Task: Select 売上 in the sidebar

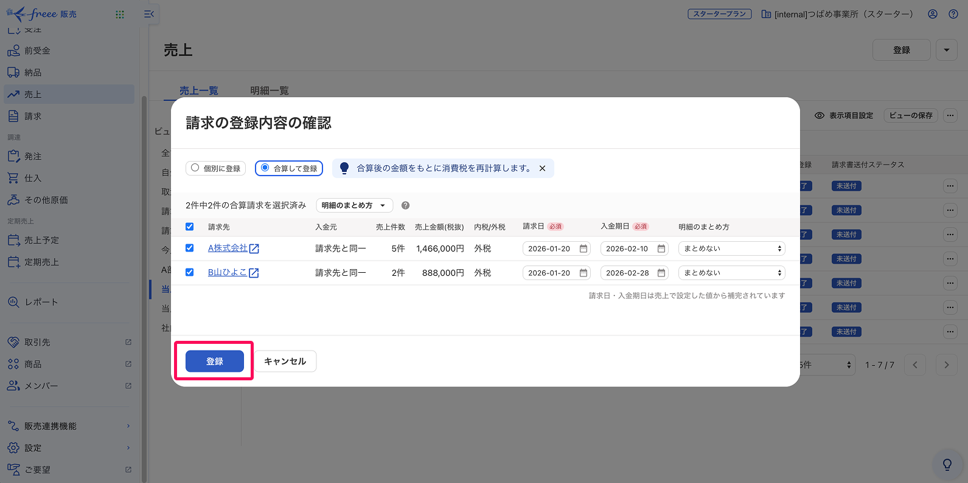Action: click(x=68, y=94)
